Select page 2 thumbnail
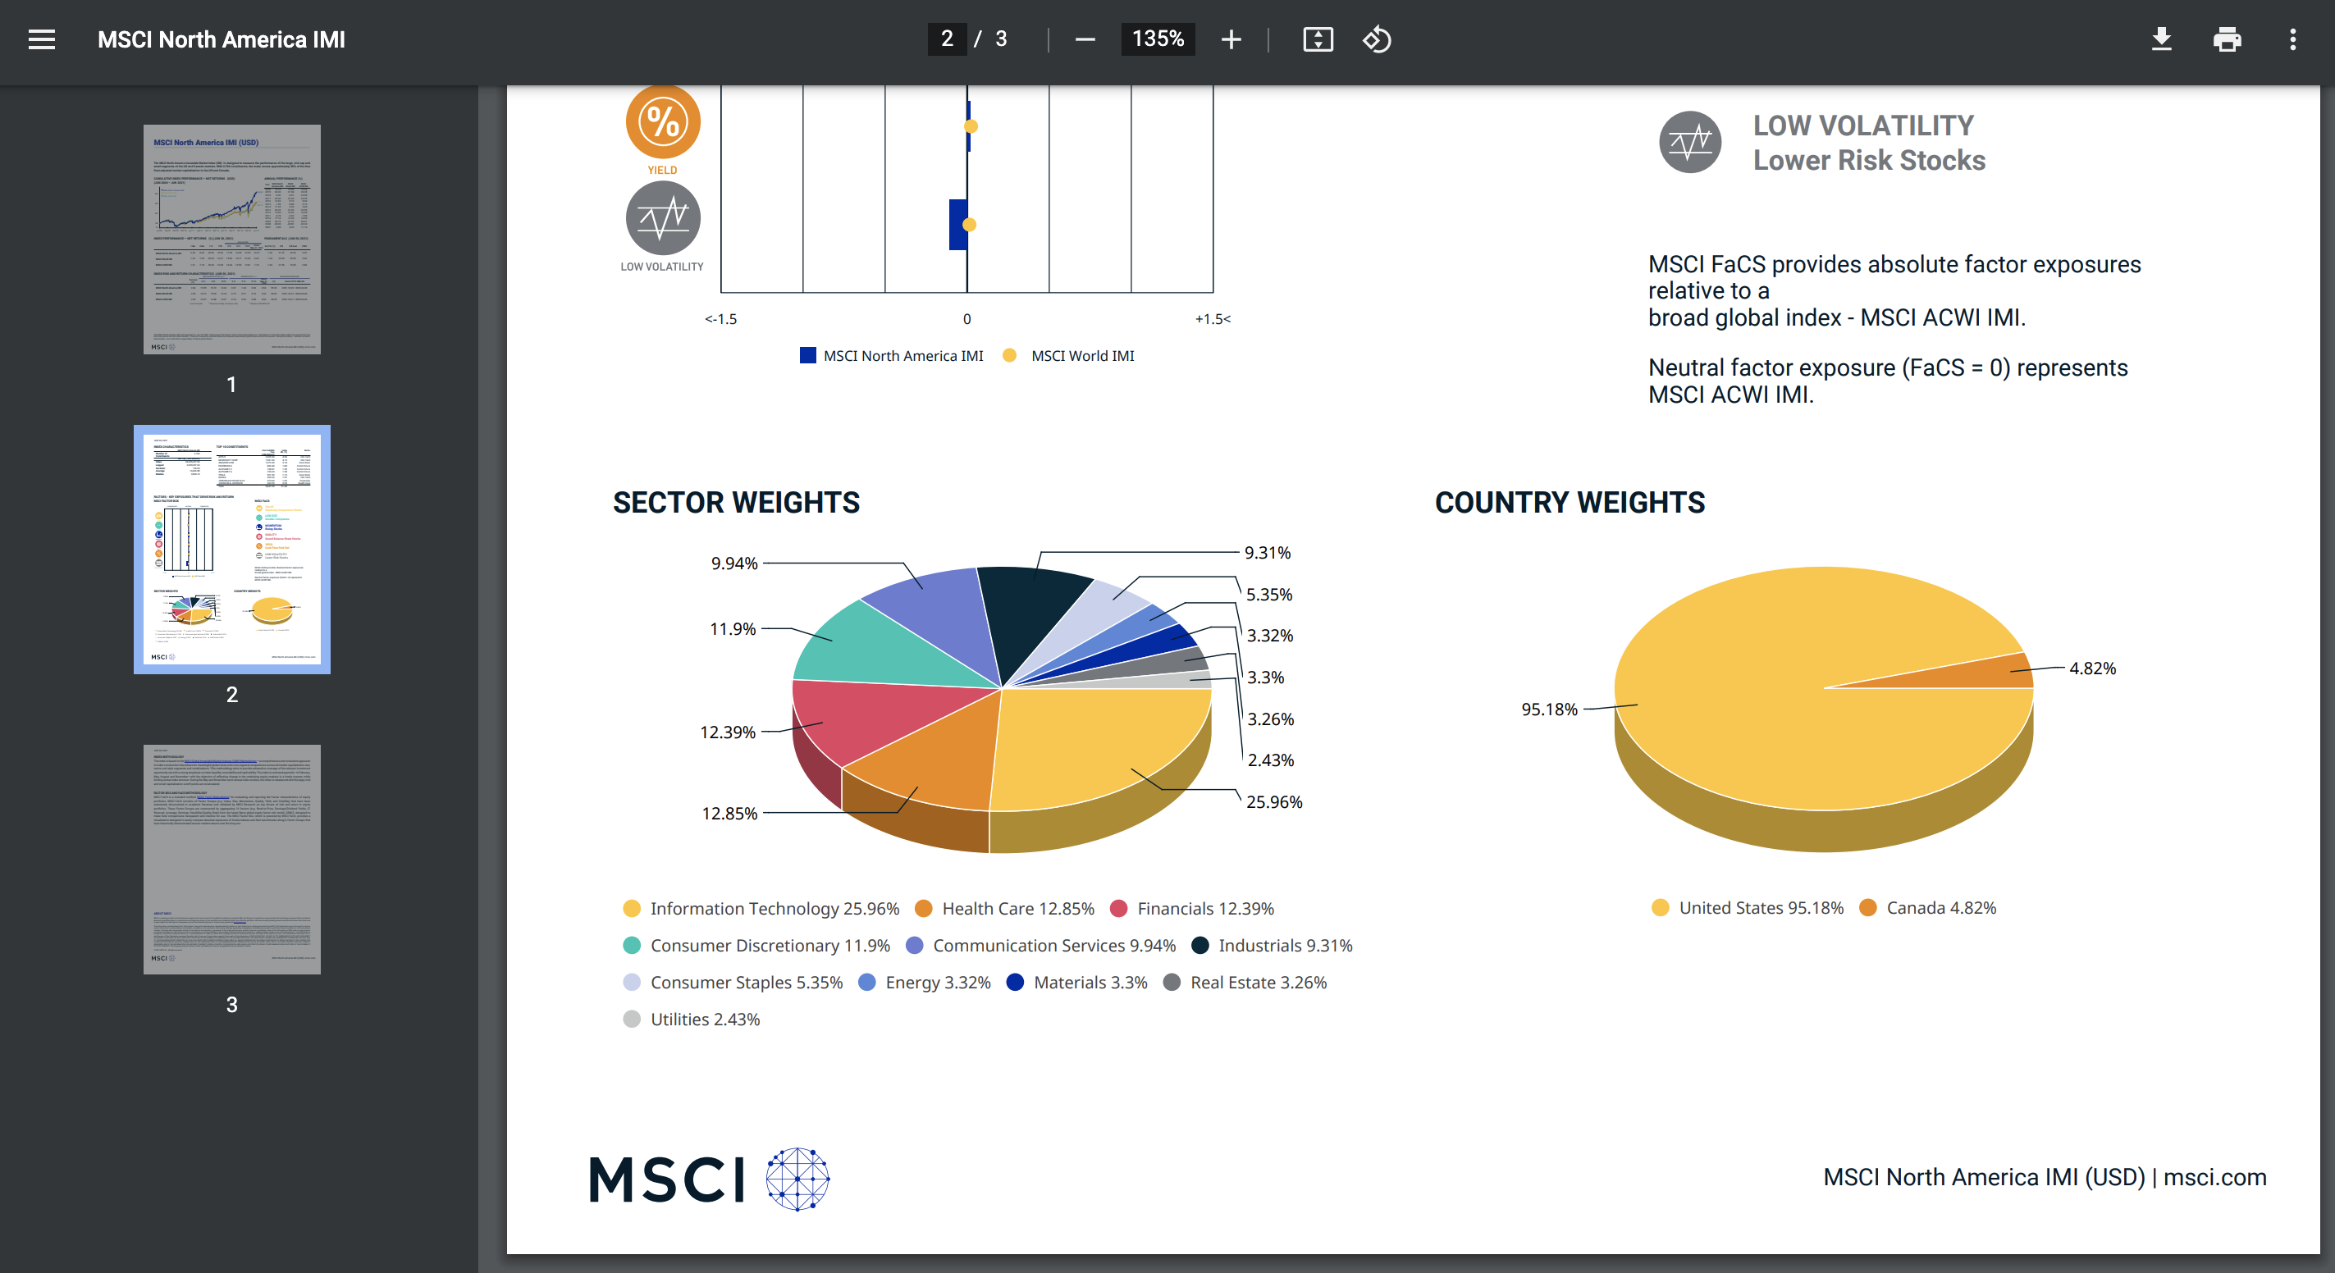Image resolution: width=2335 pixels, height=1273 pixels. [x=232, y=549]
